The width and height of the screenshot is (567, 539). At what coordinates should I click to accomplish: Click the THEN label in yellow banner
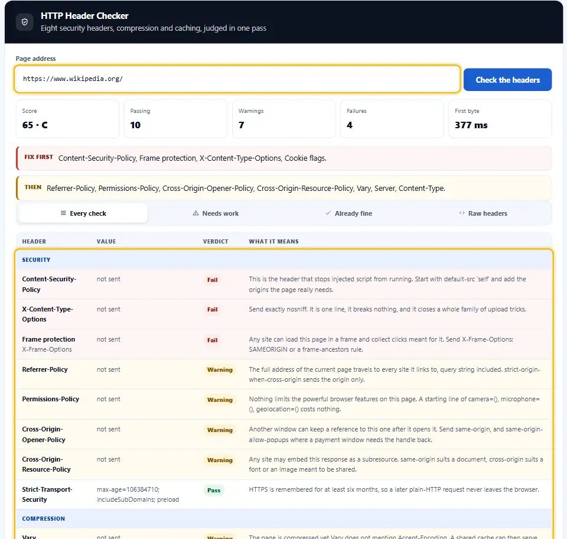[x=33, y=187]
